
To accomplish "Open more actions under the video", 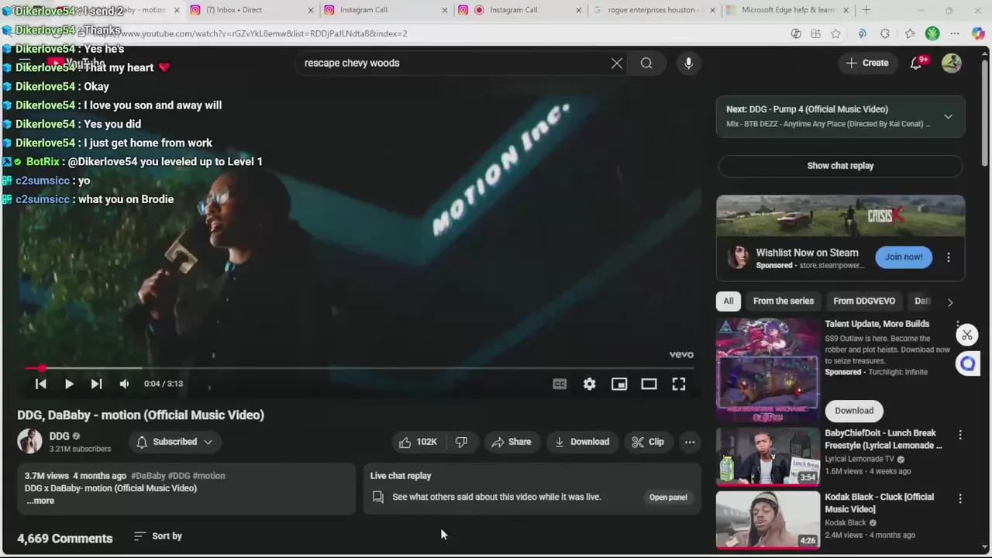I will [690, 442].
